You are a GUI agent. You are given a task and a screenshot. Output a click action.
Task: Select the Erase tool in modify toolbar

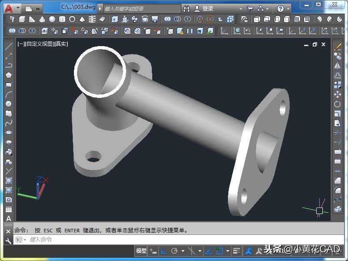pos(338,47)
